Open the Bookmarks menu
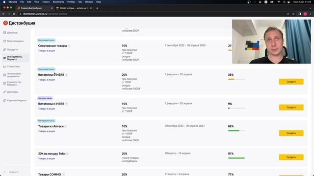This screenshot has width=314, height=176. coord(58,2)
